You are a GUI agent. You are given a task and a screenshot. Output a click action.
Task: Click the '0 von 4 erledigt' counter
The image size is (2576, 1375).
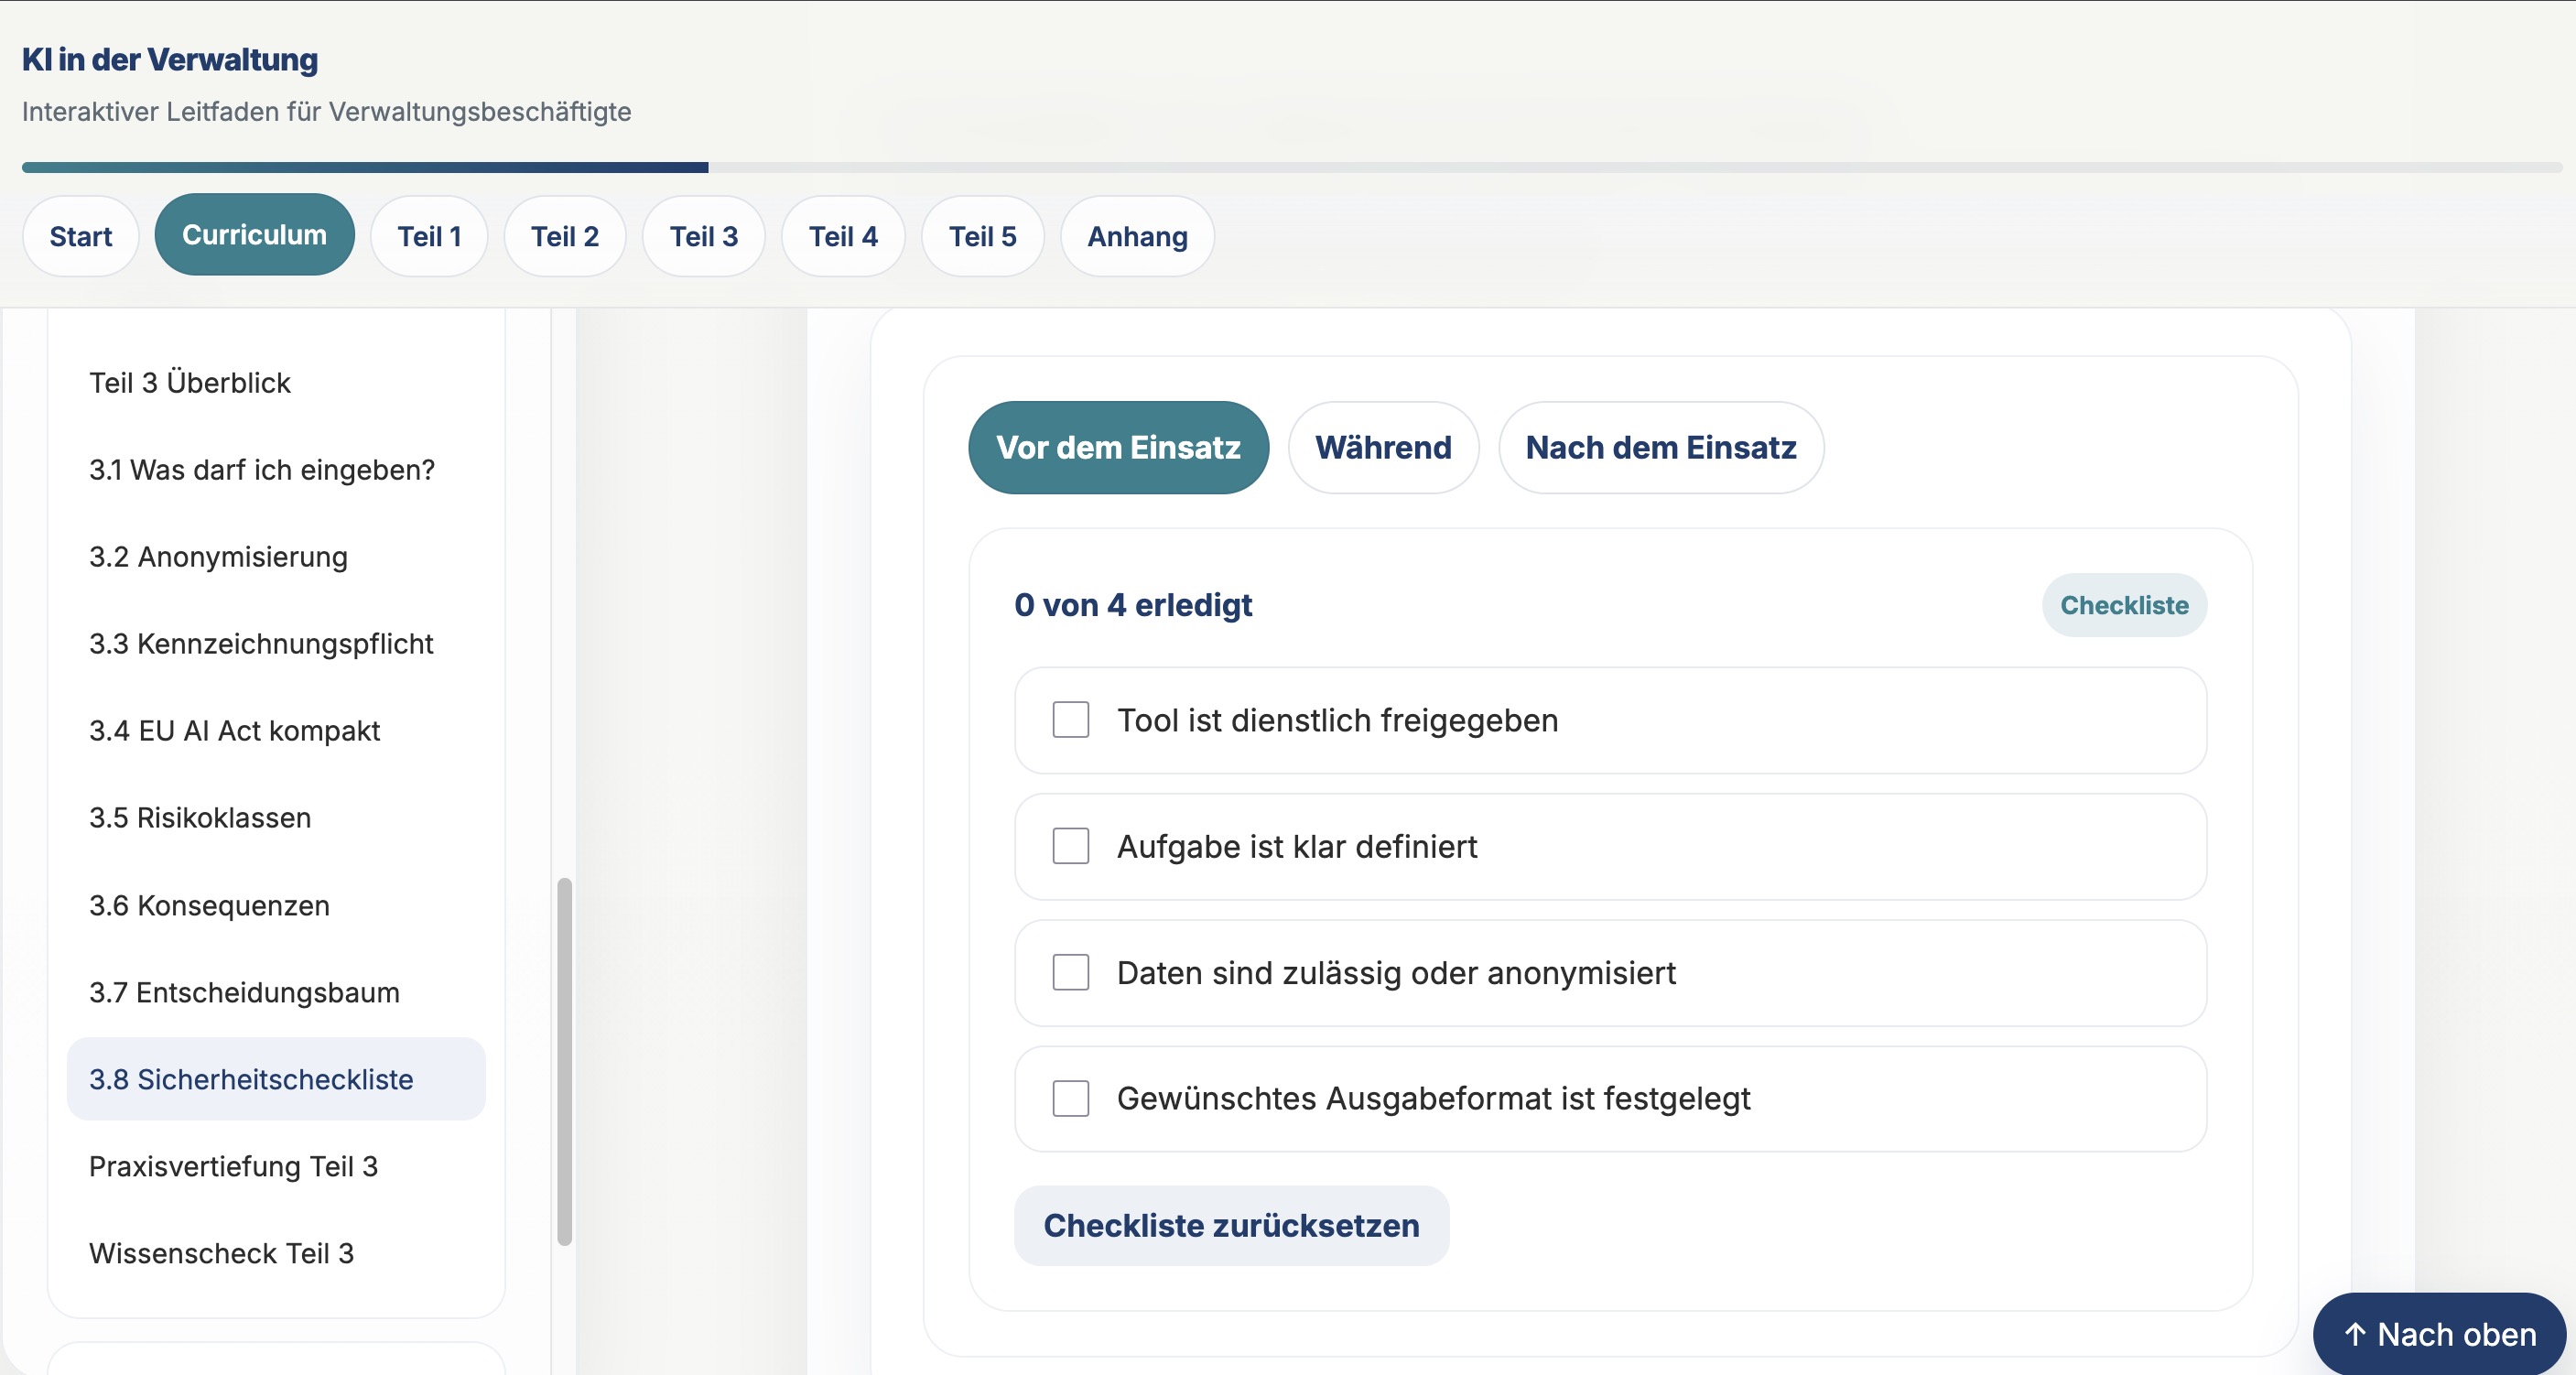(x=1133, y=605)
